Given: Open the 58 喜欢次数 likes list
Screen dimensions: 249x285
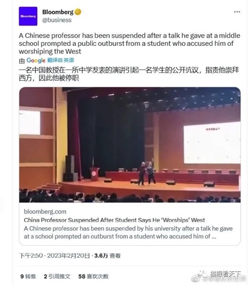Looking at the screenshot, I should (93, 276).
